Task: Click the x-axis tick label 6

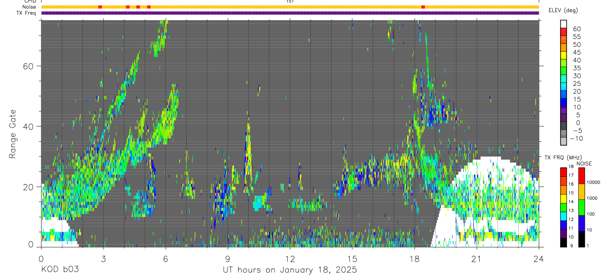Action: pyautogui.click(x=165, y=259)
